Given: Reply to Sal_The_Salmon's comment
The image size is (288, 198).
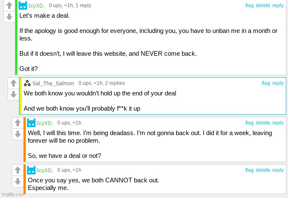Looking at the screenshot, I should point(278,83).
